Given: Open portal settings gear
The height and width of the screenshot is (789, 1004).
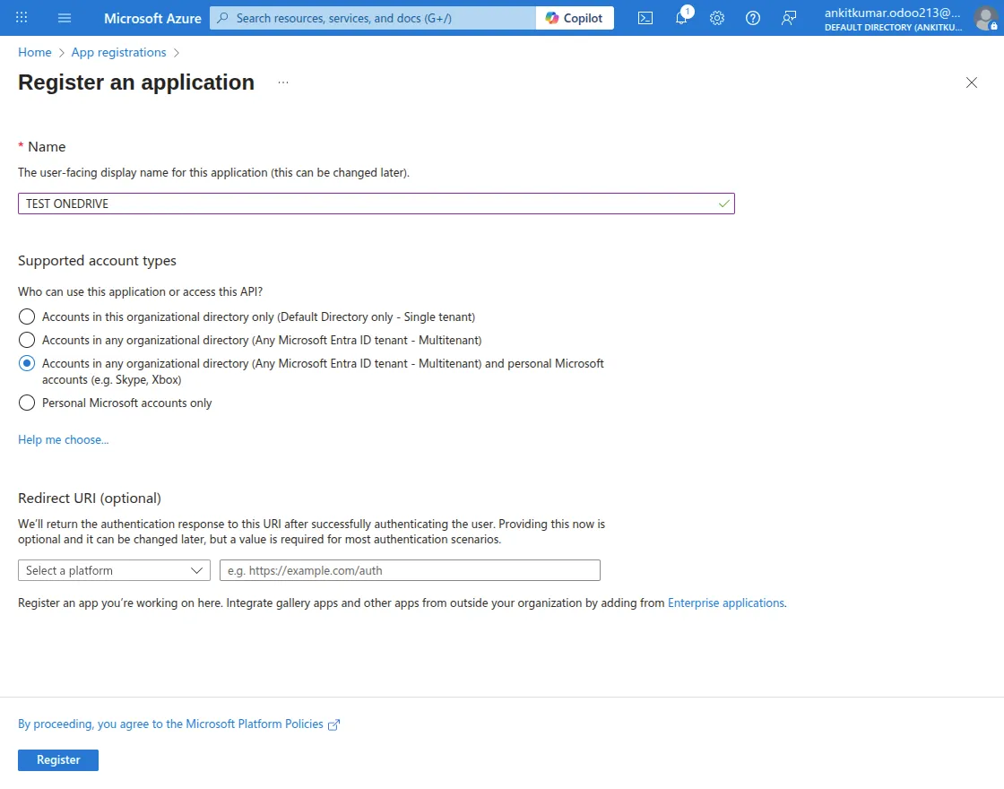Looking at the screenshot, I should [x=717, y=18].
